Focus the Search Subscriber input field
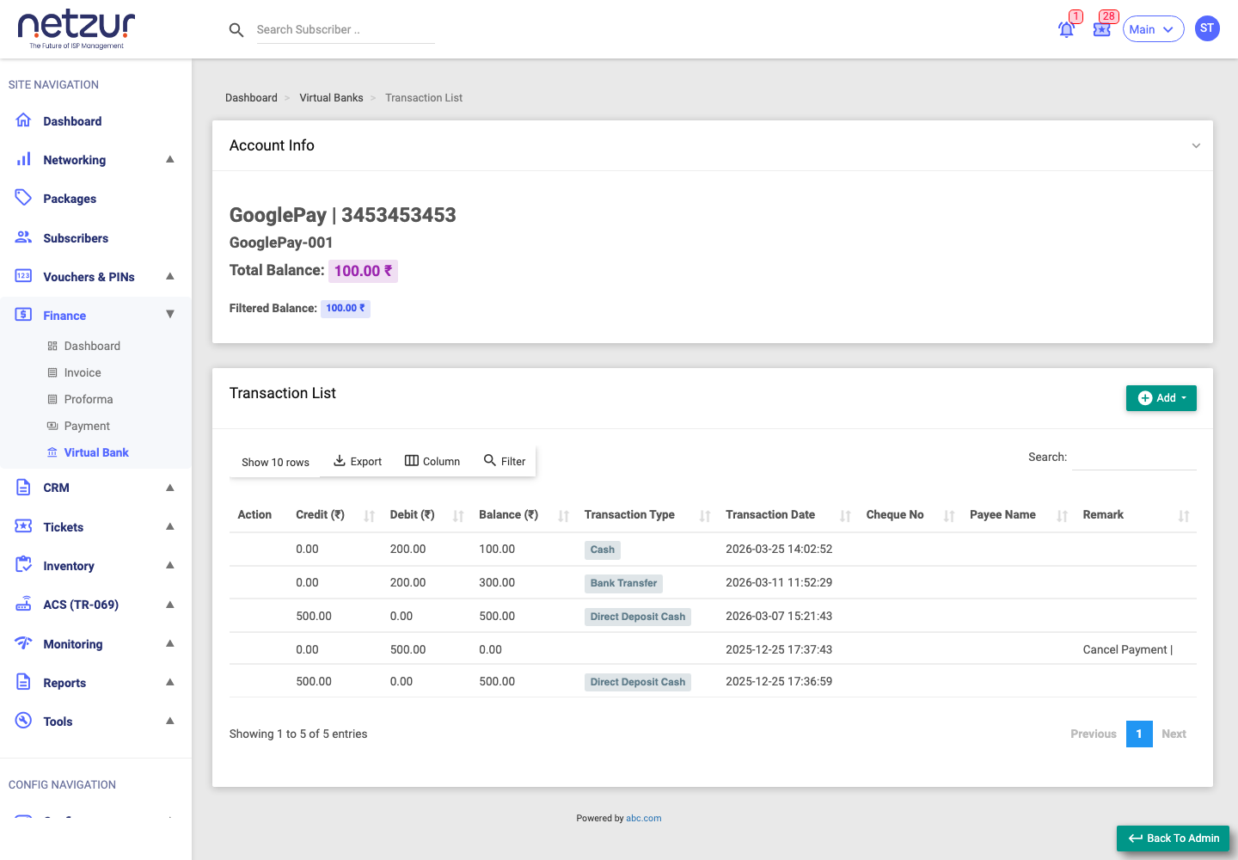 [x=346, y=30]
